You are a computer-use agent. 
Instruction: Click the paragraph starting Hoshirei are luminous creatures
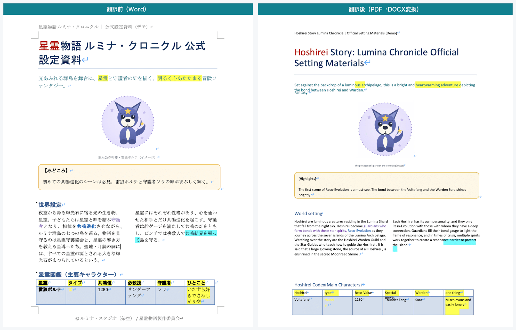[x=341, y=238]
